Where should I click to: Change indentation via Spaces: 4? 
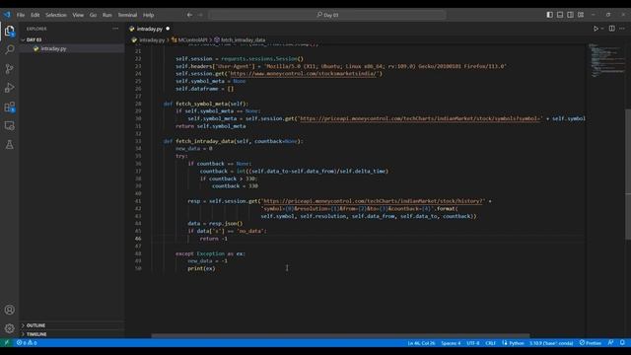(x=451, y=343)
